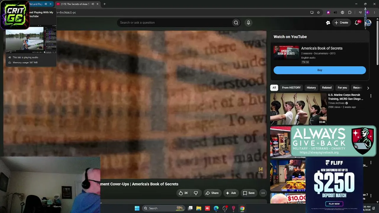Select the All filter chip

pos(274,88)
